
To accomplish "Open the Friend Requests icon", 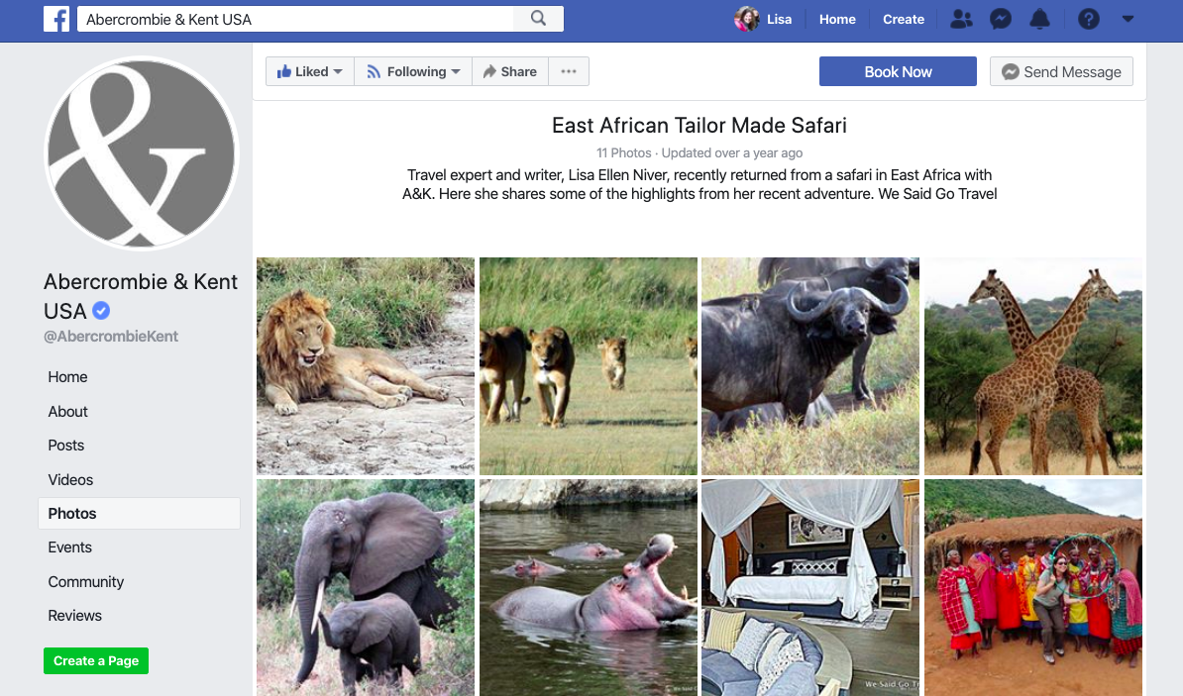I will tap(961, 19).
